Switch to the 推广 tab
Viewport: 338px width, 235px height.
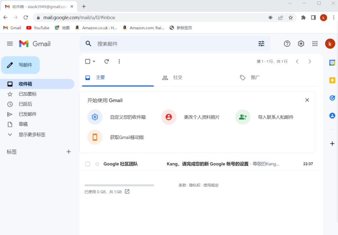(x=250, y=77)
